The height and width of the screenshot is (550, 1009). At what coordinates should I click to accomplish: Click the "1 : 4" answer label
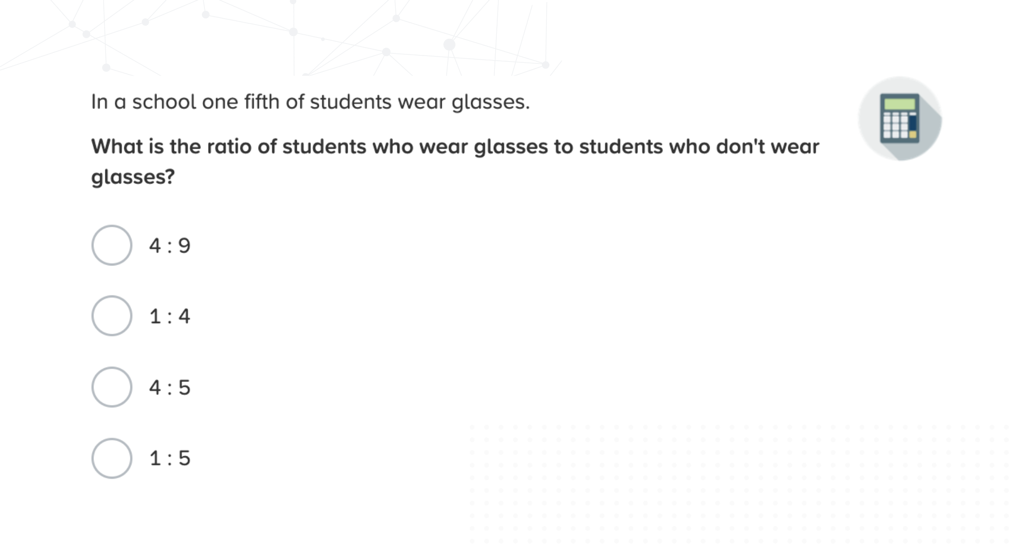pyautogui.click(x=170, y=316)
